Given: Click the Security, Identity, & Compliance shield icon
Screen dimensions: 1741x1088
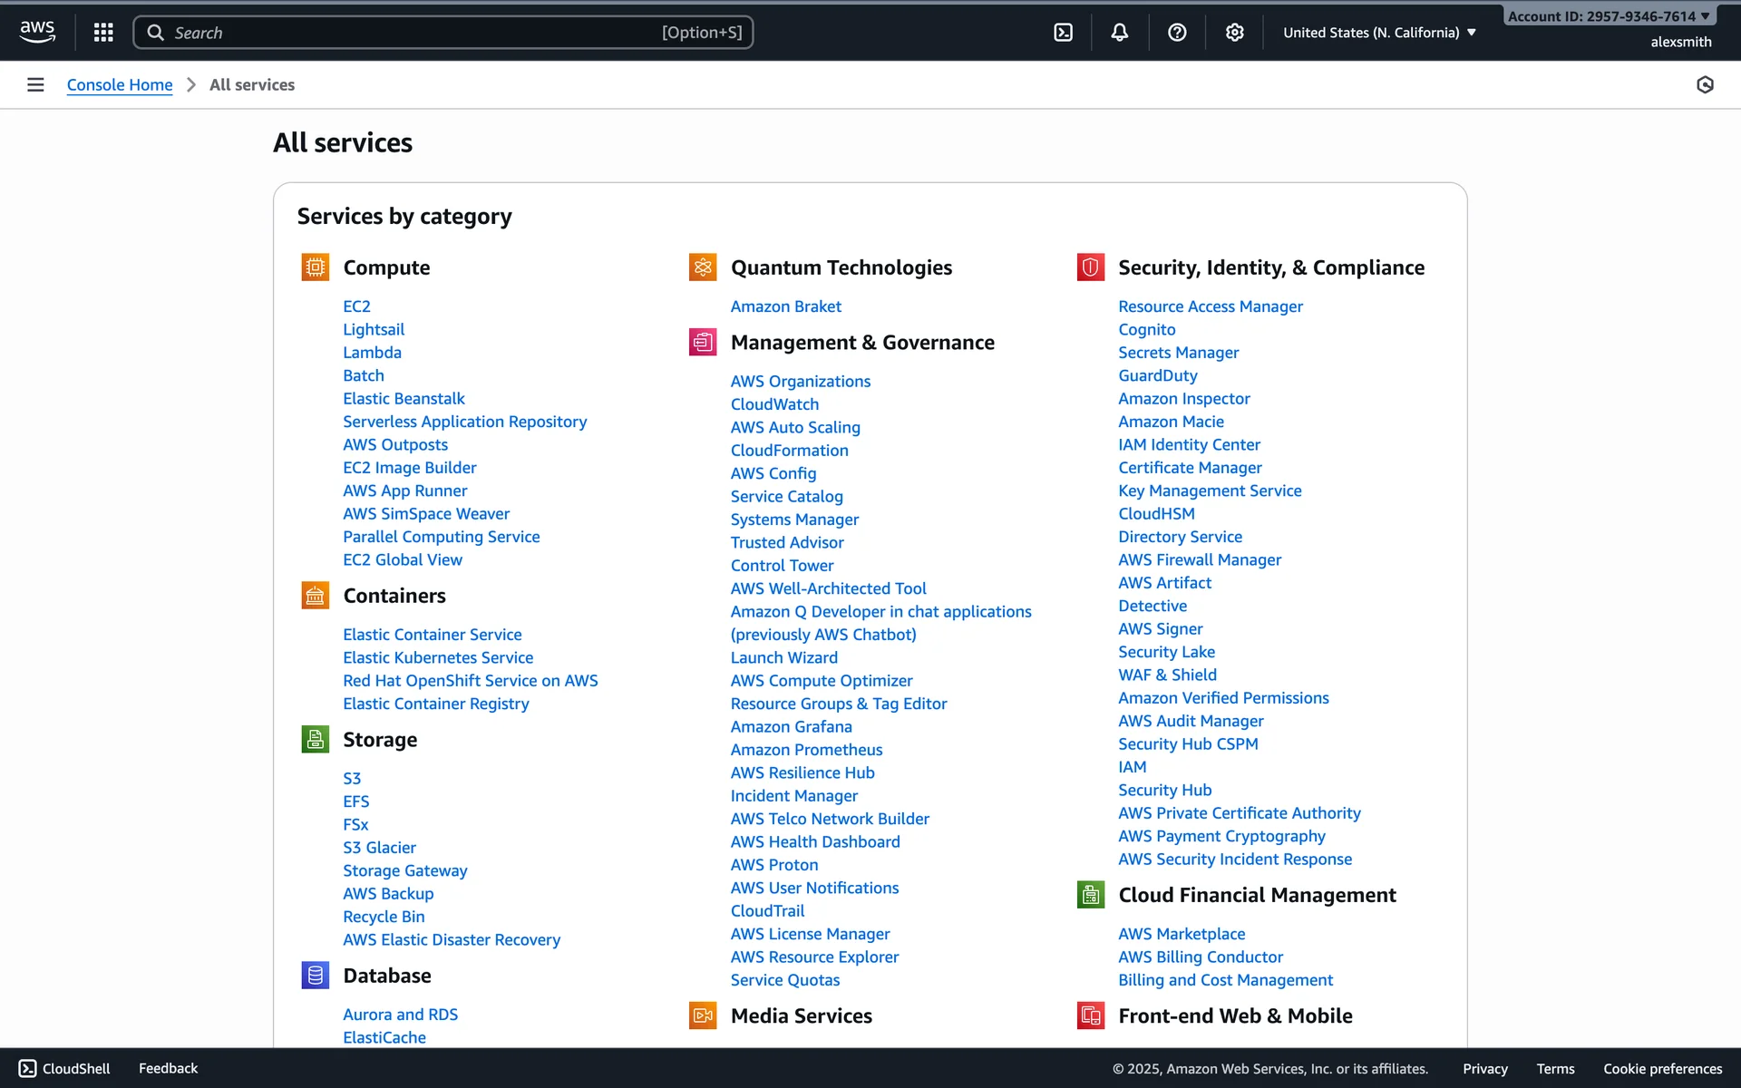Looking at the screenshot, I should [1090, 267].
